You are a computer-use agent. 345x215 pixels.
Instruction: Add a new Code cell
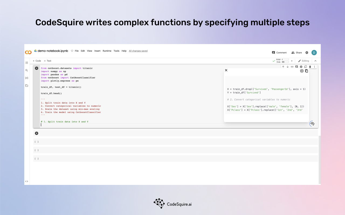click(x=37, y=61)
